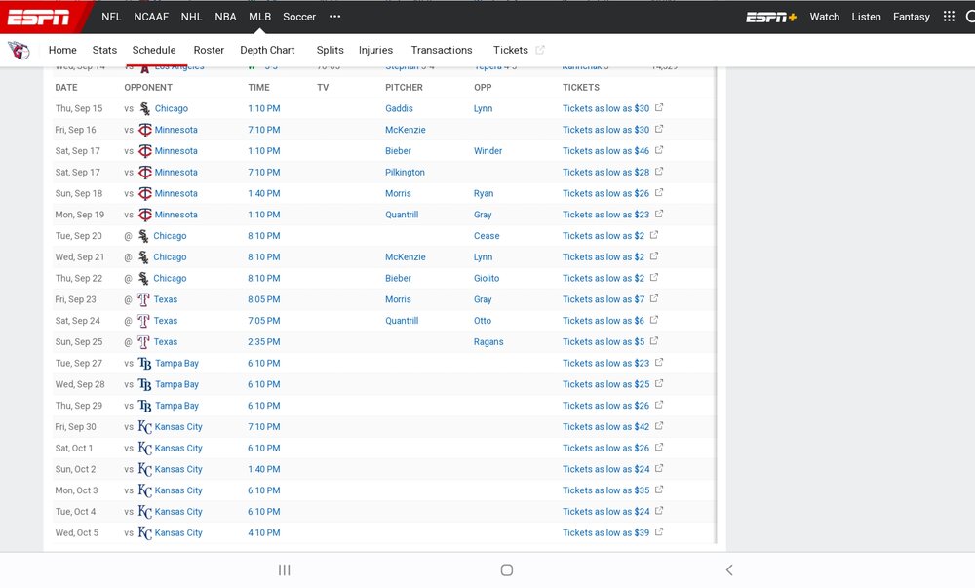Tap the Android recent apps button
This screenshot has height=588, width=975.
tap(284, 570)
